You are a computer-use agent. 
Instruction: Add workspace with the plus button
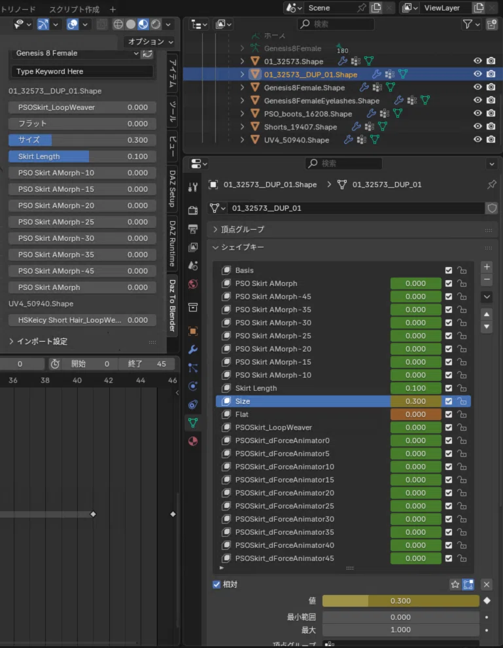coord(113,9)
